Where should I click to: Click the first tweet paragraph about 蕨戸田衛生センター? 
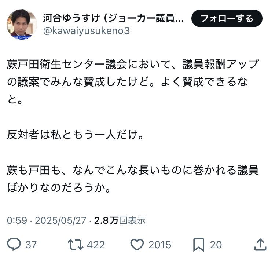pos(133,82)
